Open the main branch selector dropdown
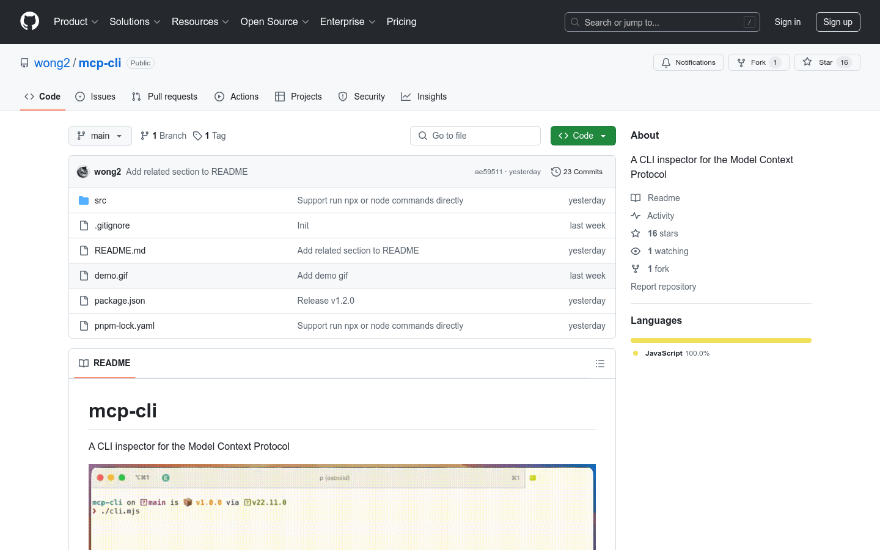Image resolution: width=880 pixels, height=550 pixels. (100, 136)
